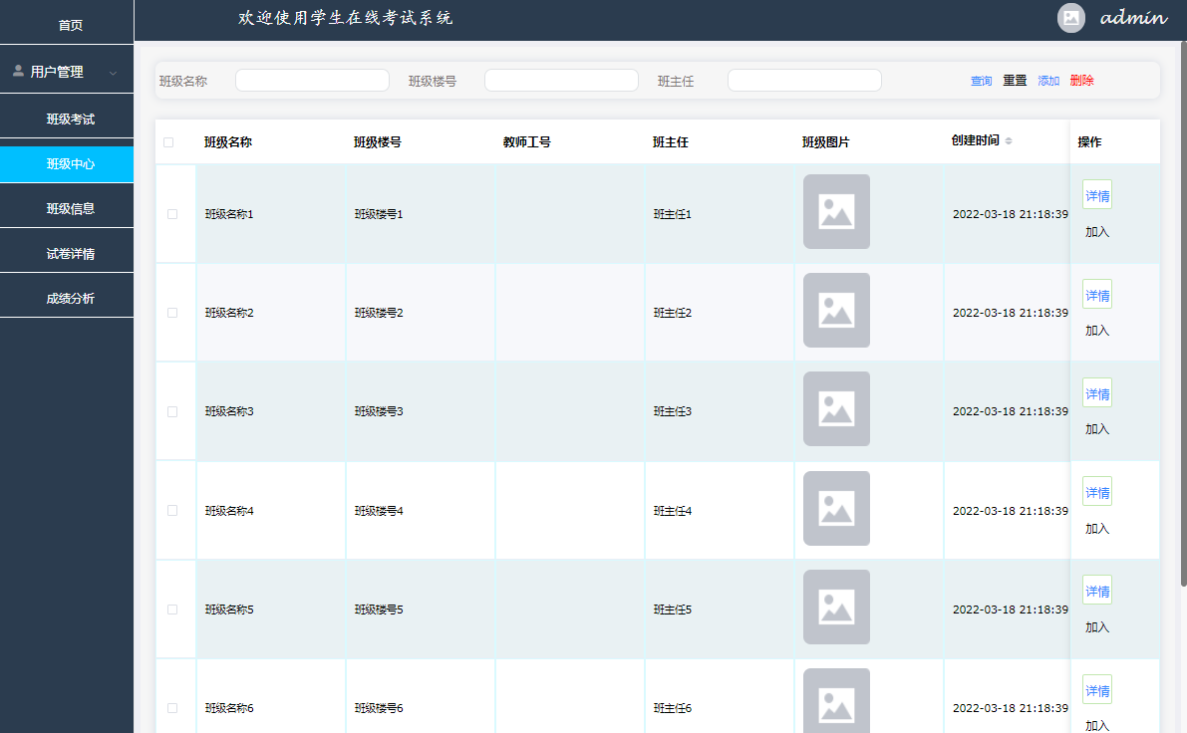Open the class image thumbnail for 班级名称4
The width and height of the screenshot is (1187, 733).
[x=836, y=508]
